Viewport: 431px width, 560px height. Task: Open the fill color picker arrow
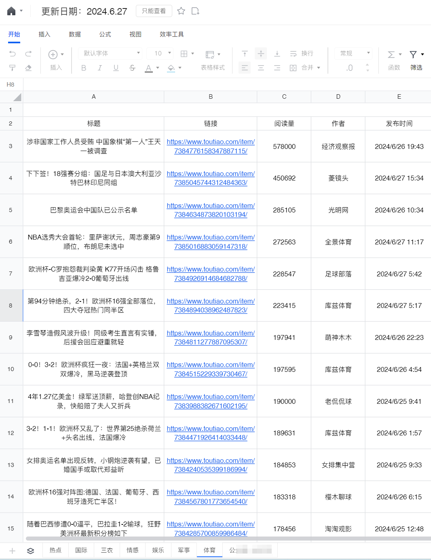click(x=180, y=68)
